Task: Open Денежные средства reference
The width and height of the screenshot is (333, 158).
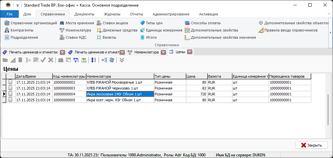Action: click(x=117, y=30)
